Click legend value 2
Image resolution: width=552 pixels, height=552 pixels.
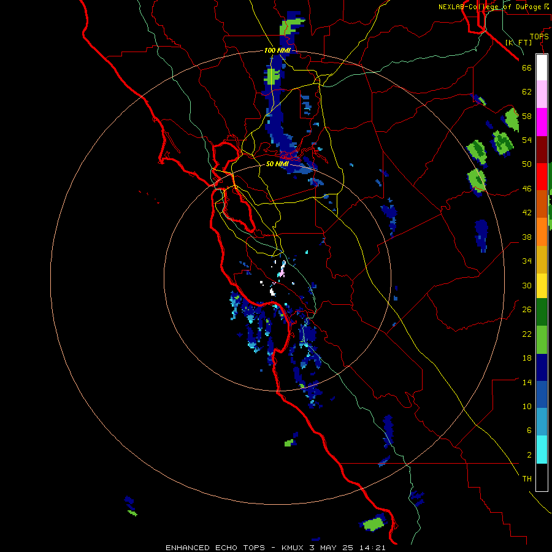coord(529,455)
